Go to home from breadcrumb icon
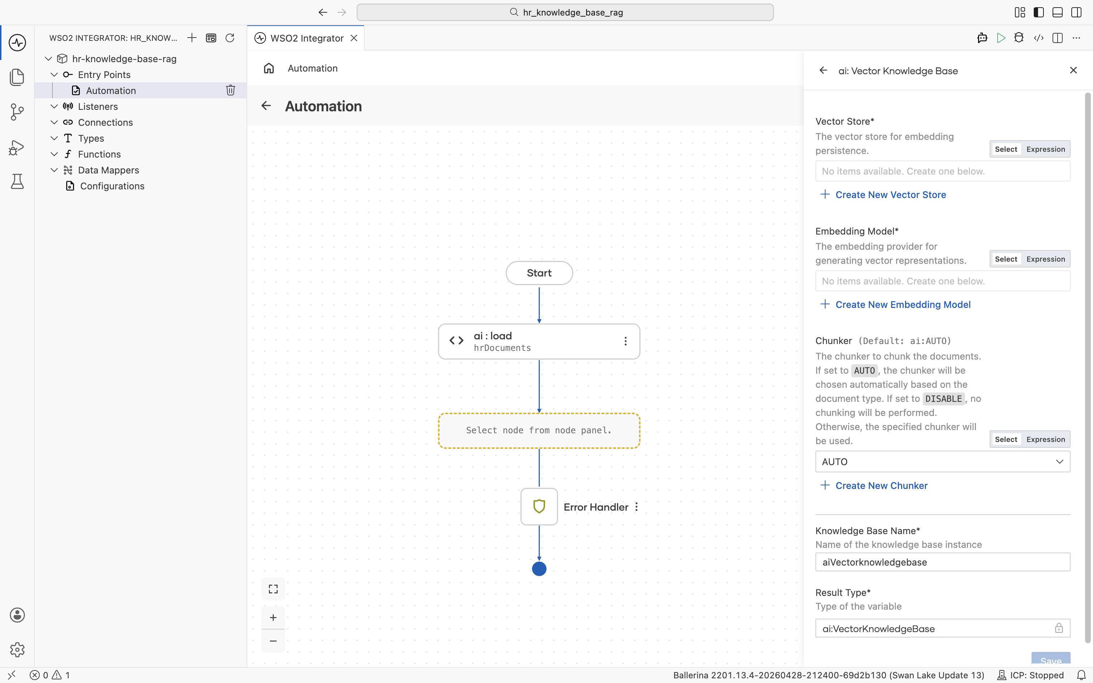The image size is (1093, 683). [269, 68]
